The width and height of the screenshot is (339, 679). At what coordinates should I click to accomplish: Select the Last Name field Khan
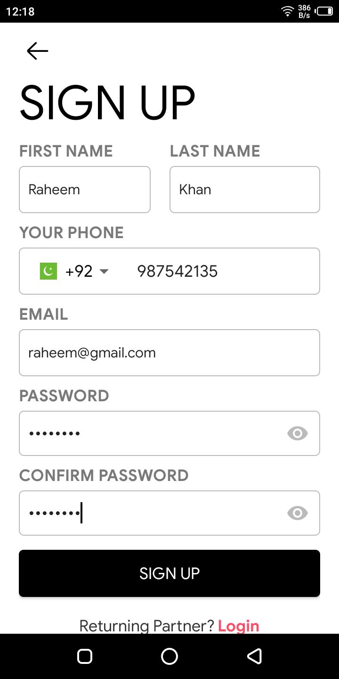245,190
